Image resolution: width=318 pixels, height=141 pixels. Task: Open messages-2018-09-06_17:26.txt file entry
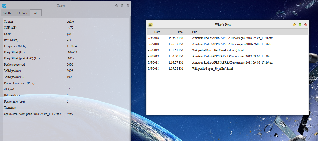coord(232,44)
